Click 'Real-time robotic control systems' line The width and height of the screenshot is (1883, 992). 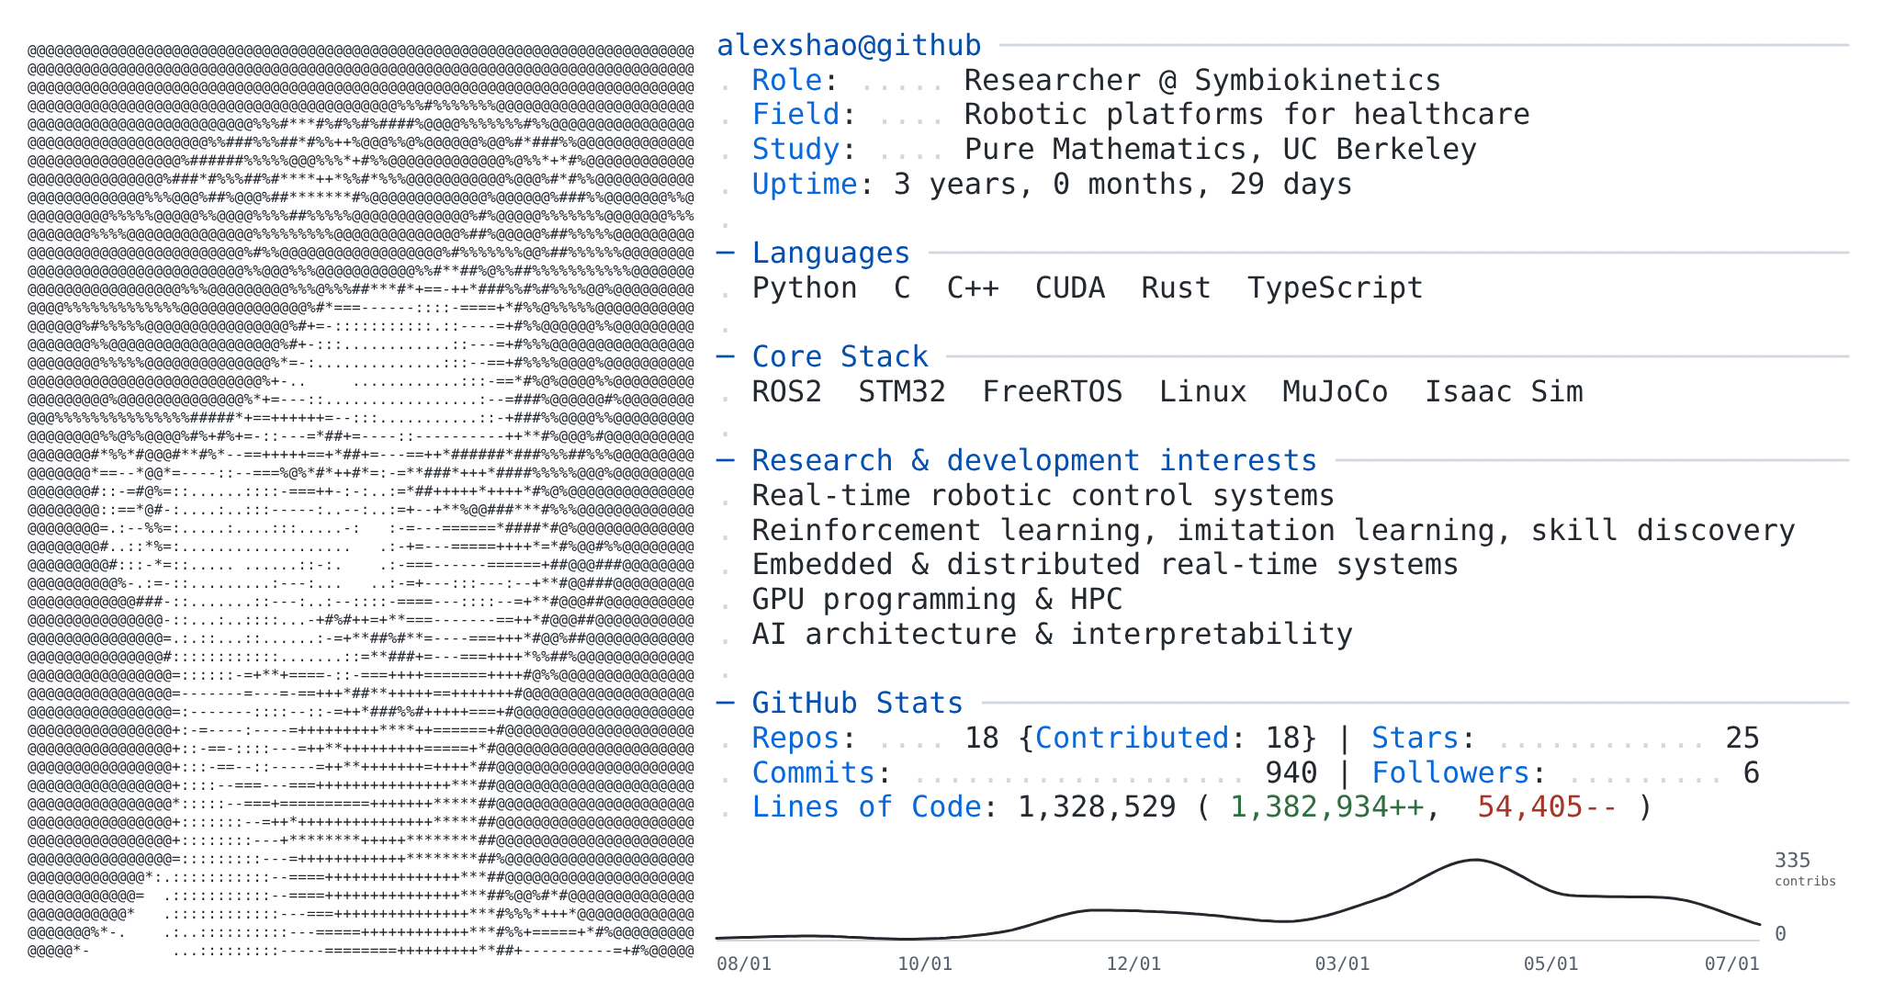point(1043,495)
